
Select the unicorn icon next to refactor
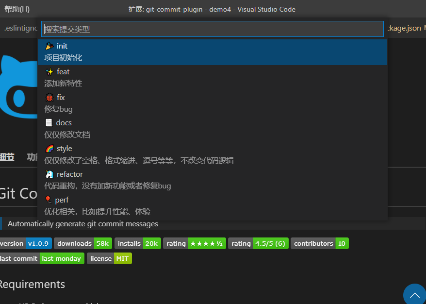(49, 174)
